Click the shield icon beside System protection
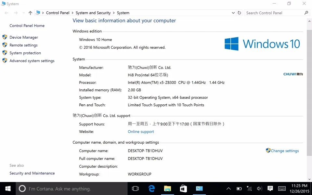This screenshot has height=195, width=312. [x=5, y=53]
